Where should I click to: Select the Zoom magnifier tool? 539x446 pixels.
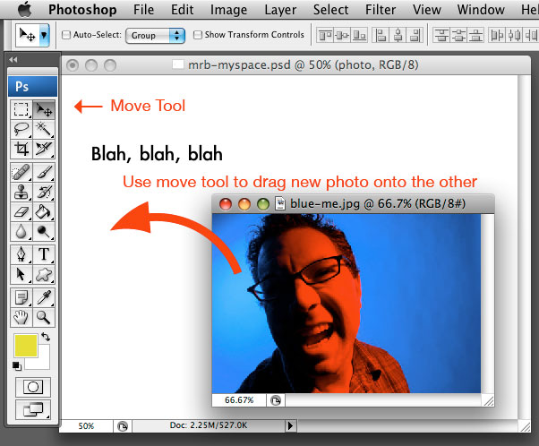click(43, 317)
